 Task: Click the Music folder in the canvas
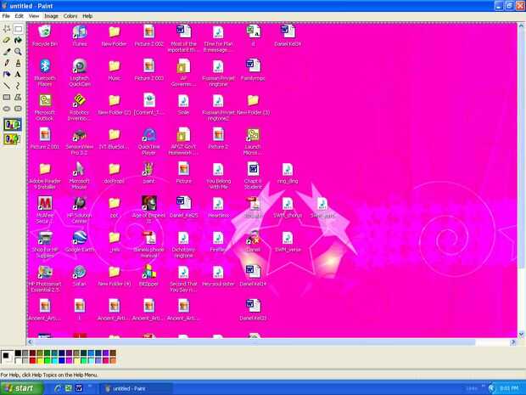(114, 70)
